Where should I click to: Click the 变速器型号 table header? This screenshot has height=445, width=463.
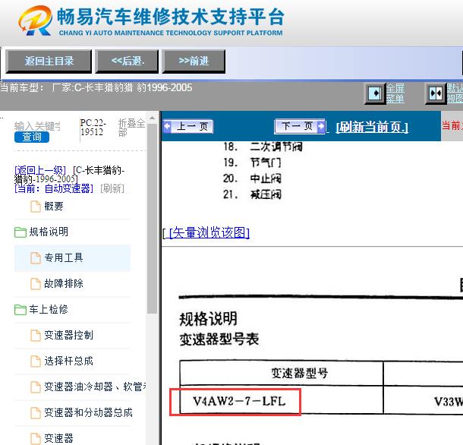(282, 373)
